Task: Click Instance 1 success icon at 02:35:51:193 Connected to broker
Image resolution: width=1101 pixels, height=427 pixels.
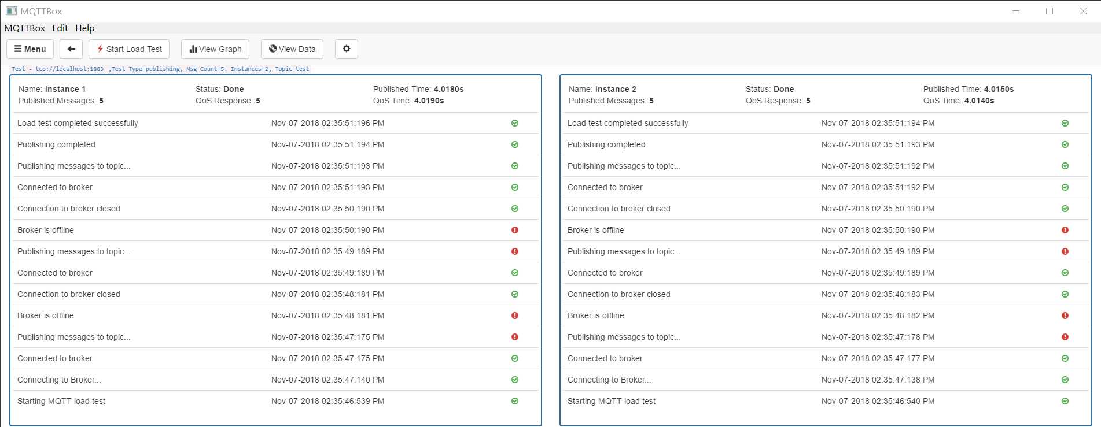Action: 515,187
